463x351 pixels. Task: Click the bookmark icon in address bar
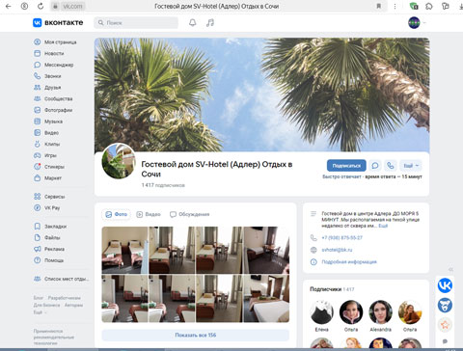coord(379,6)
